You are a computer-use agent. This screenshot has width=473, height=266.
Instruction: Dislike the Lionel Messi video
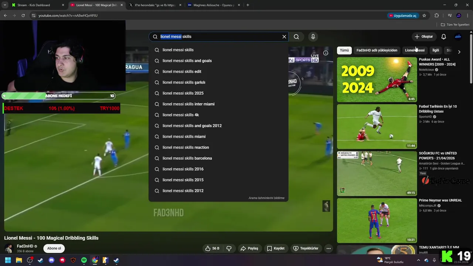[x=229, y=248]
